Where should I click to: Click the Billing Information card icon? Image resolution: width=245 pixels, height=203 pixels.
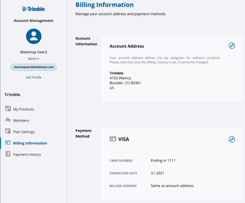click(x=8, y=142)
